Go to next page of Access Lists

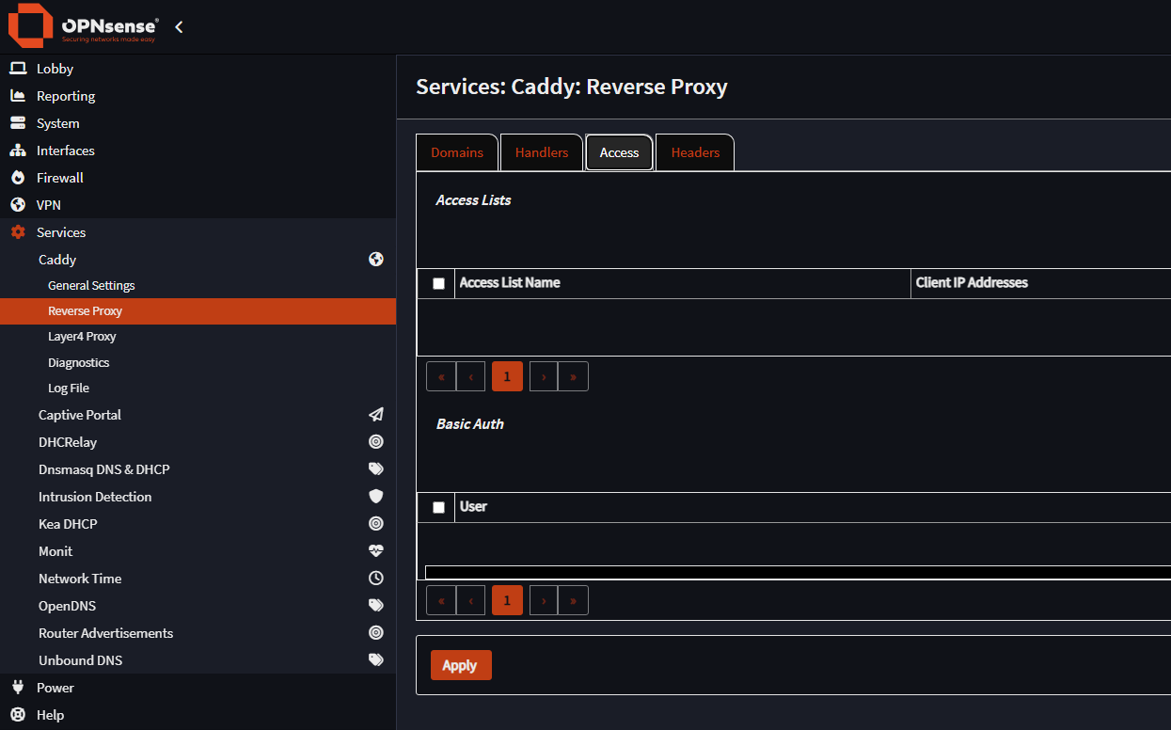pos(544,376)
